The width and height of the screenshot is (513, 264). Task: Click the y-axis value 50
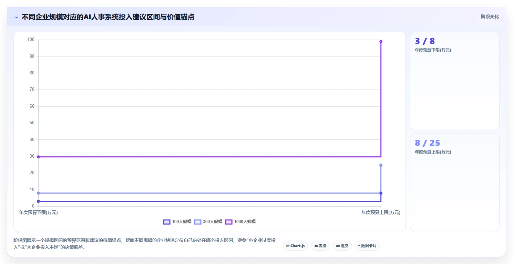click(x=32, y=123)
